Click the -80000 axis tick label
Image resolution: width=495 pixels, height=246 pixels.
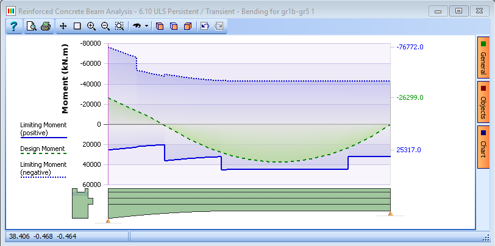90,43
